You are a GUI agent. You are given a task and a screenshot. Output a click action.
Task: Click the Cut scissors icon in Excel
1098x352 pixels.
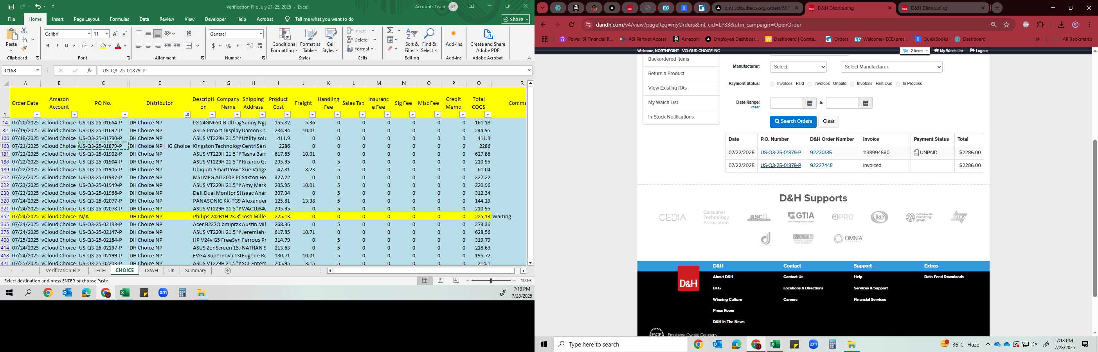[24, 31]
